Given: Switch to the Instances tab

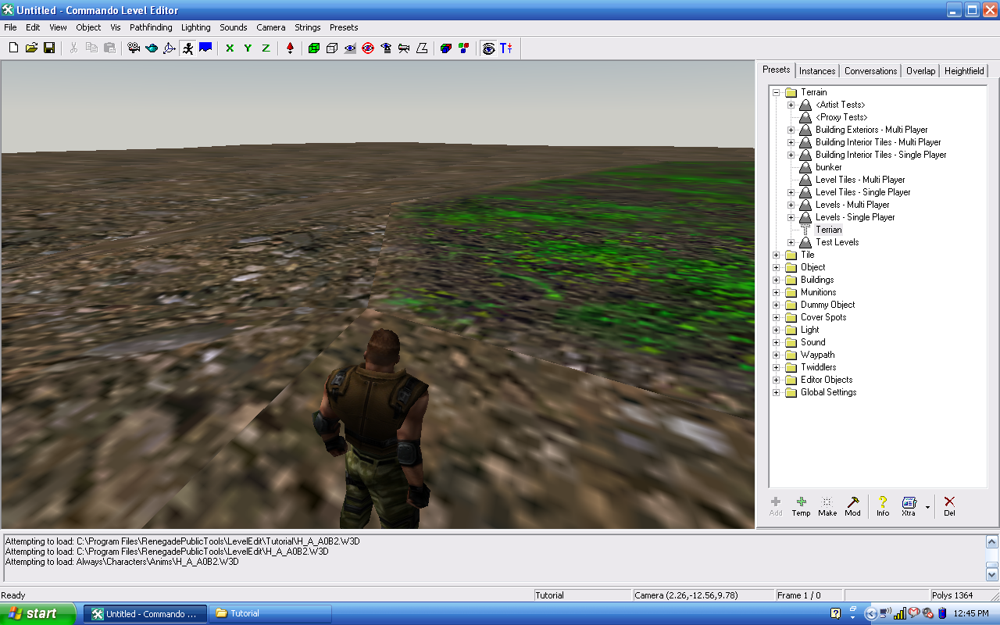Looking at the screenshot, I should point(817,71).
